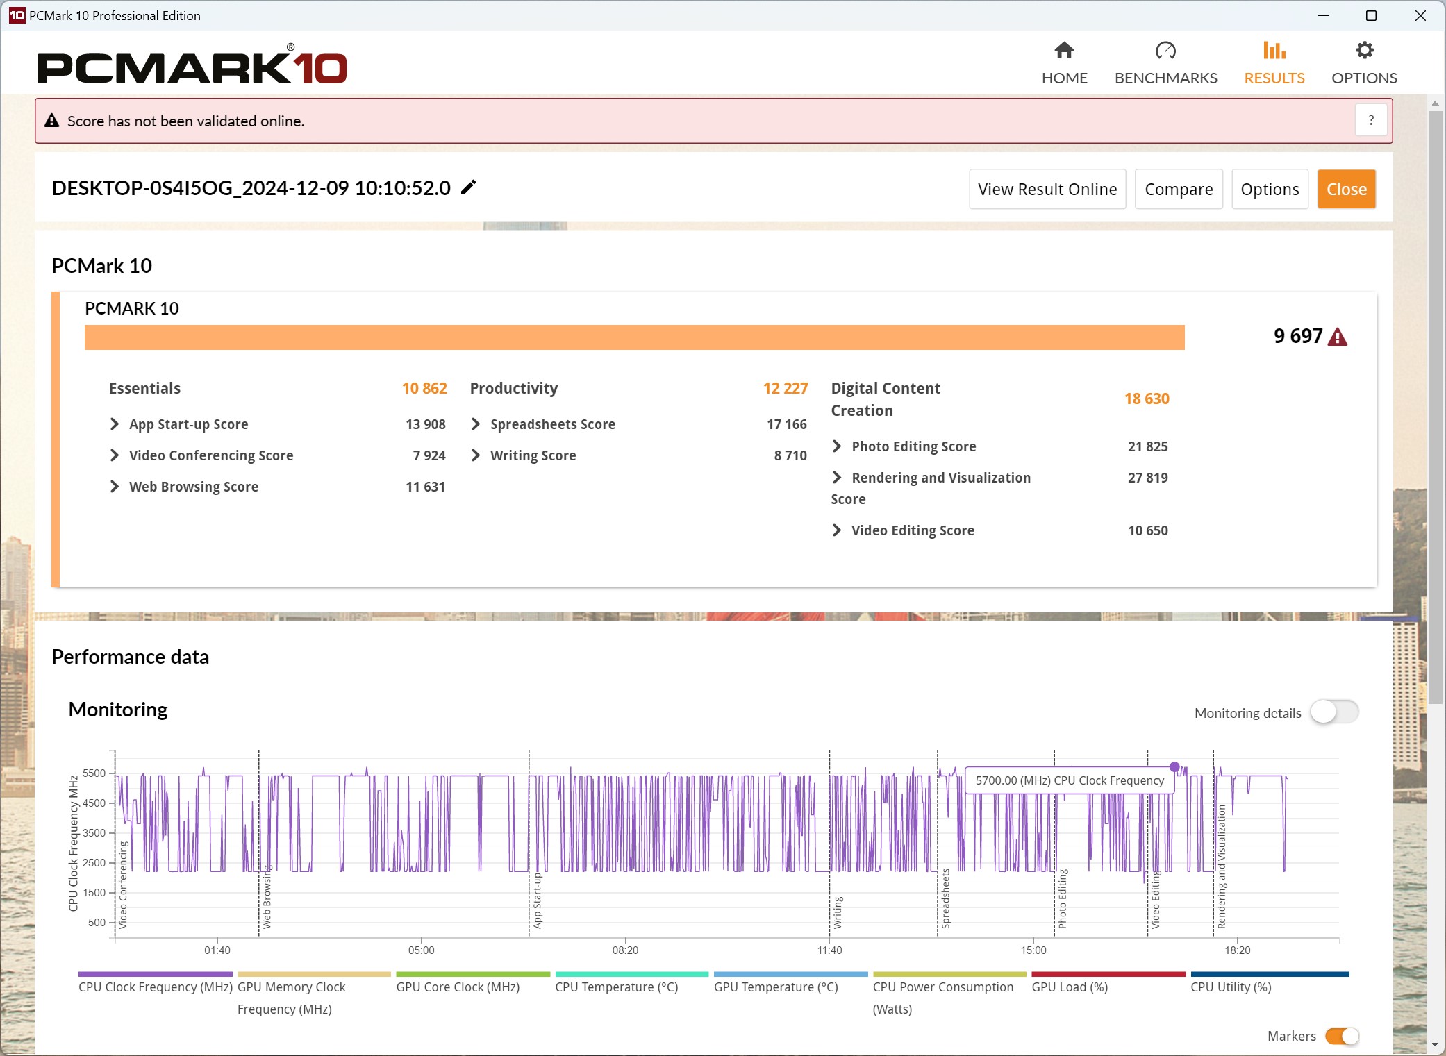The image size is (1446, 1056).
Task: Click the Writing chart marker
Action: point(838,912)
